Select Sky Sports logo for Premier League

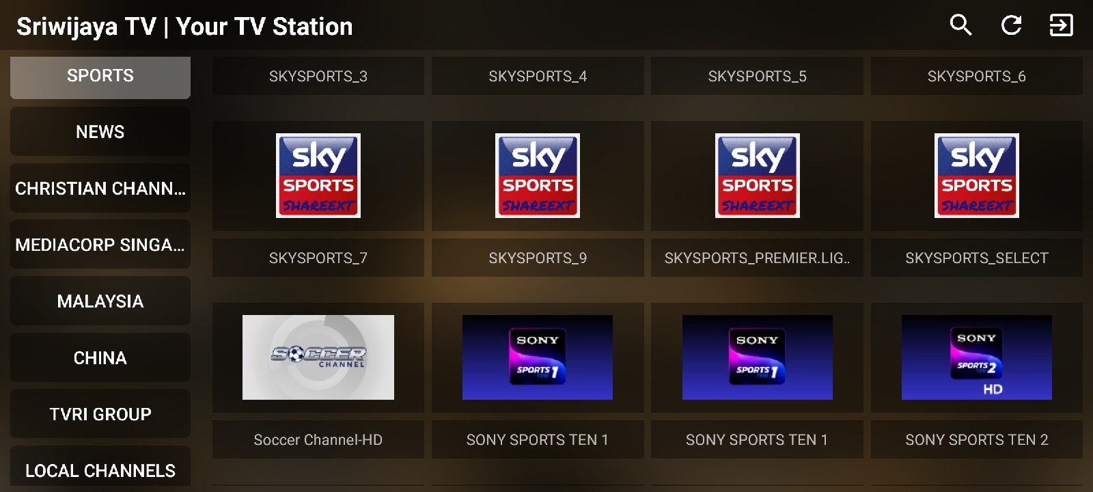point(758,176)
